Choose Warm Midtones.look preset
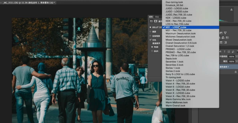The image size is (238, 123). tap(191, 102)
